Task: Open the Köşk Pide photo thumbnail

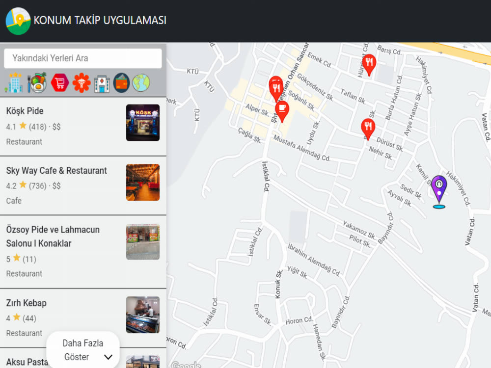Action: pyautogui.click(x=143, y=123)
